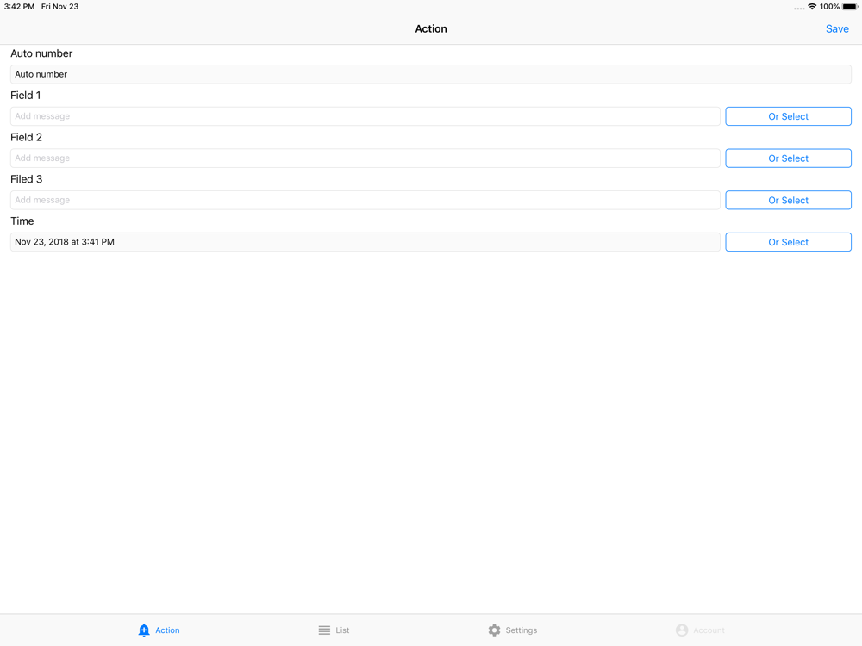Screen dimensions: 862x646
Task: Tap the Field 1 label
Action: (x=25, y=96)
